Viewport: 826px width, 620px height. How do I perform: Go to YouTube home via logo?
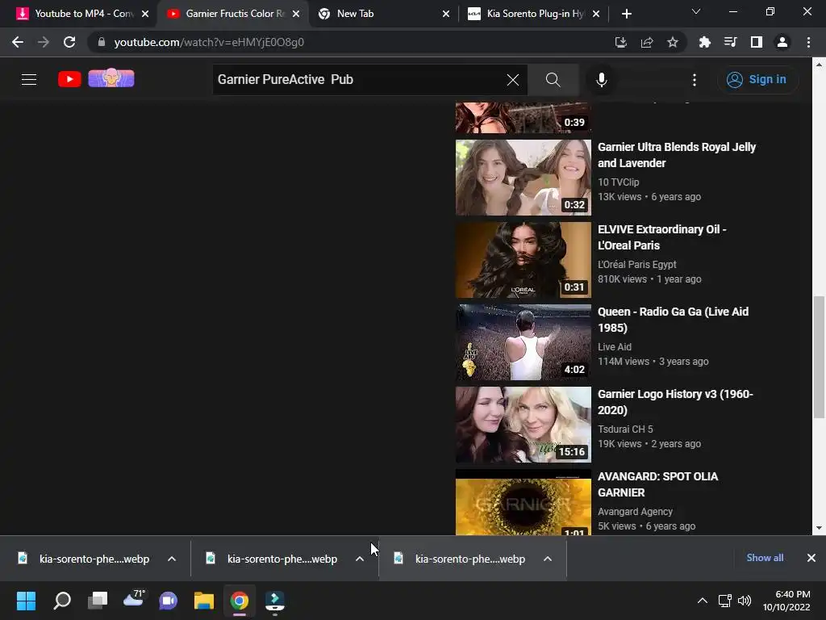pos(69,79)
